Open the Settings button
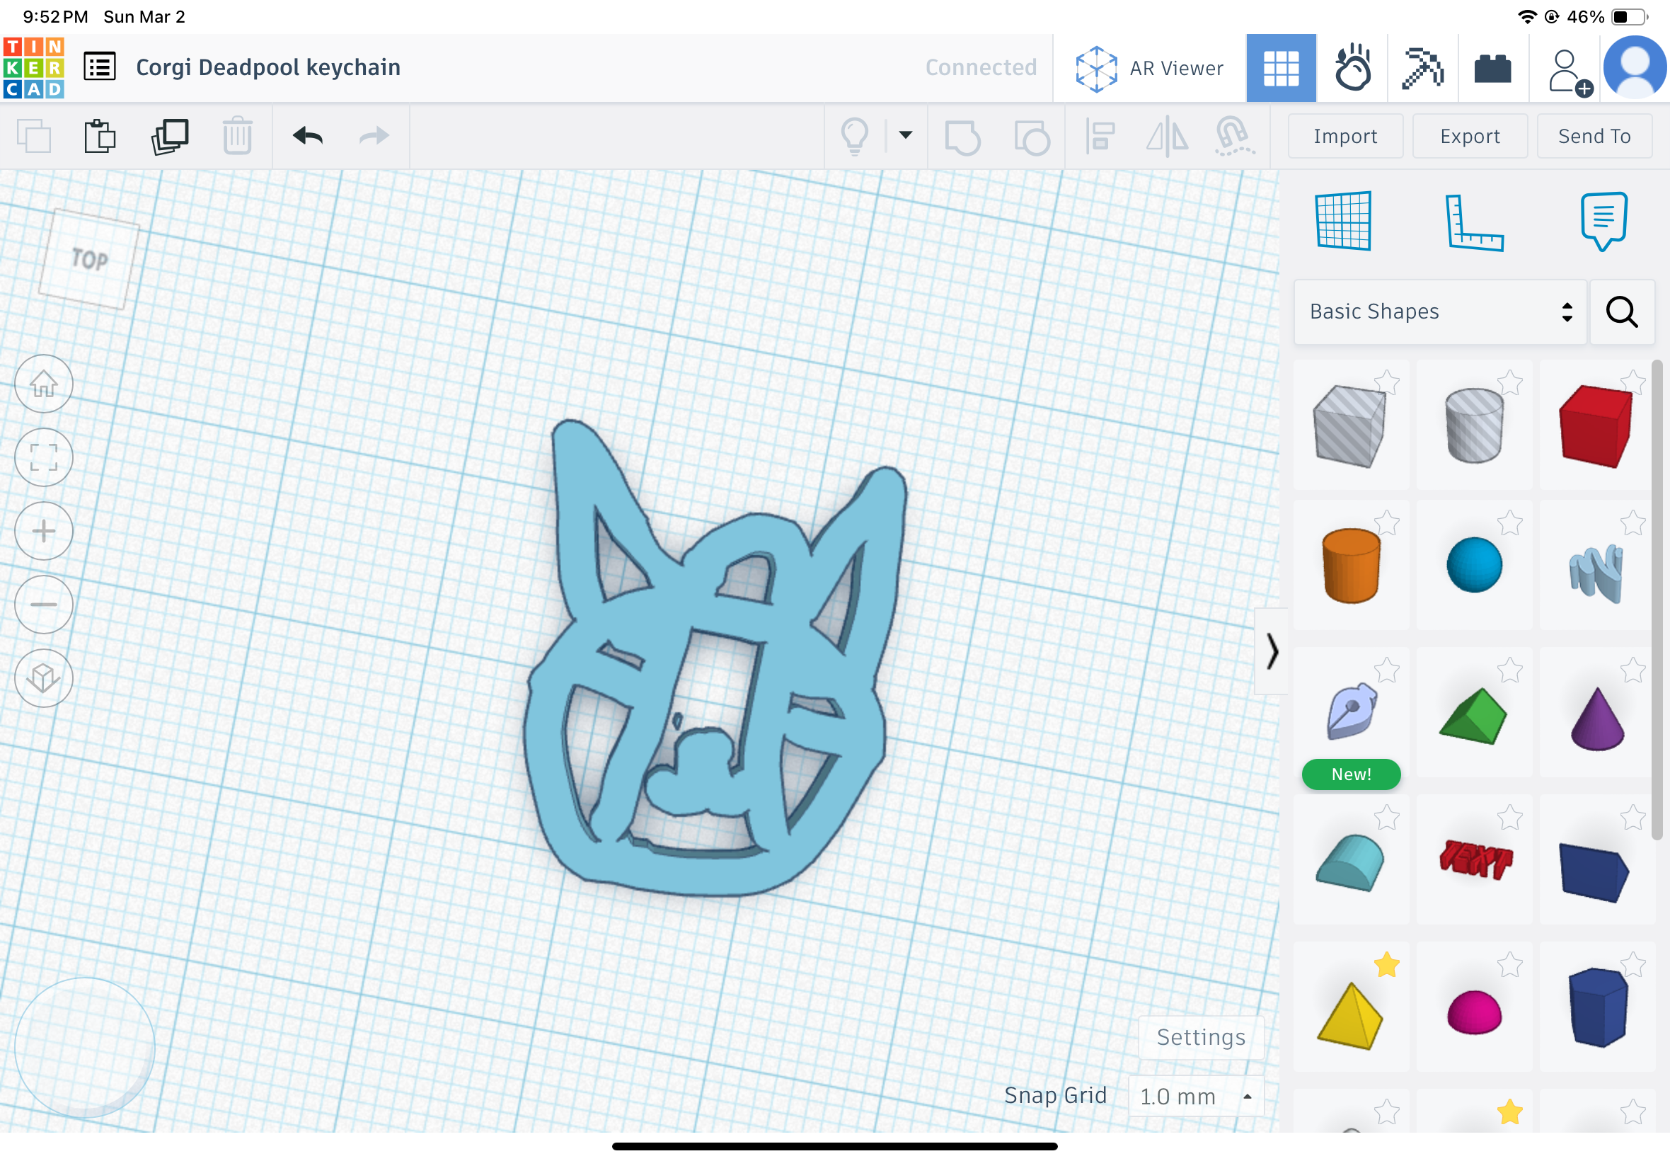 click(1201, 1036)
